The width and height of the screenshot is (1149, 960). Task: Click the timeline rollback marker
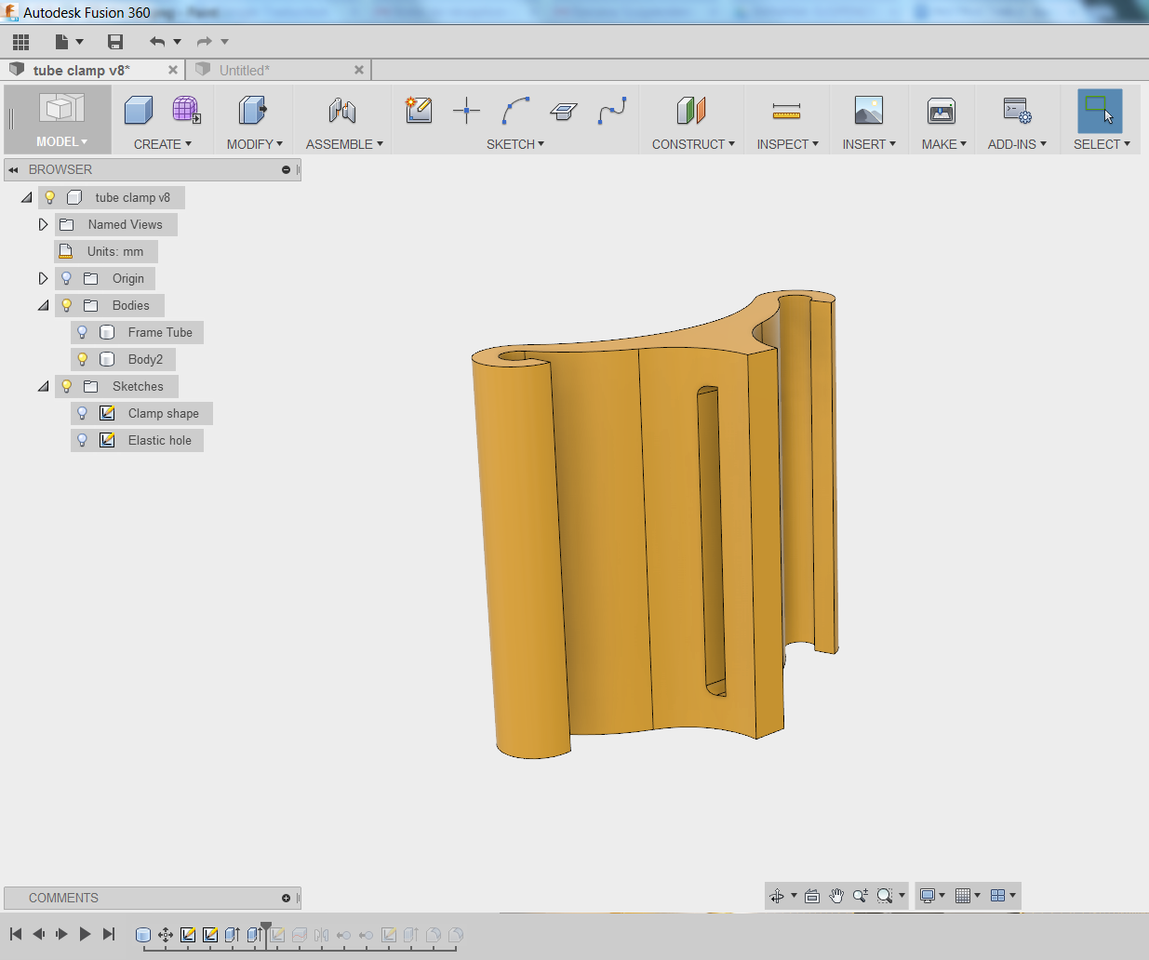(266, 933)
